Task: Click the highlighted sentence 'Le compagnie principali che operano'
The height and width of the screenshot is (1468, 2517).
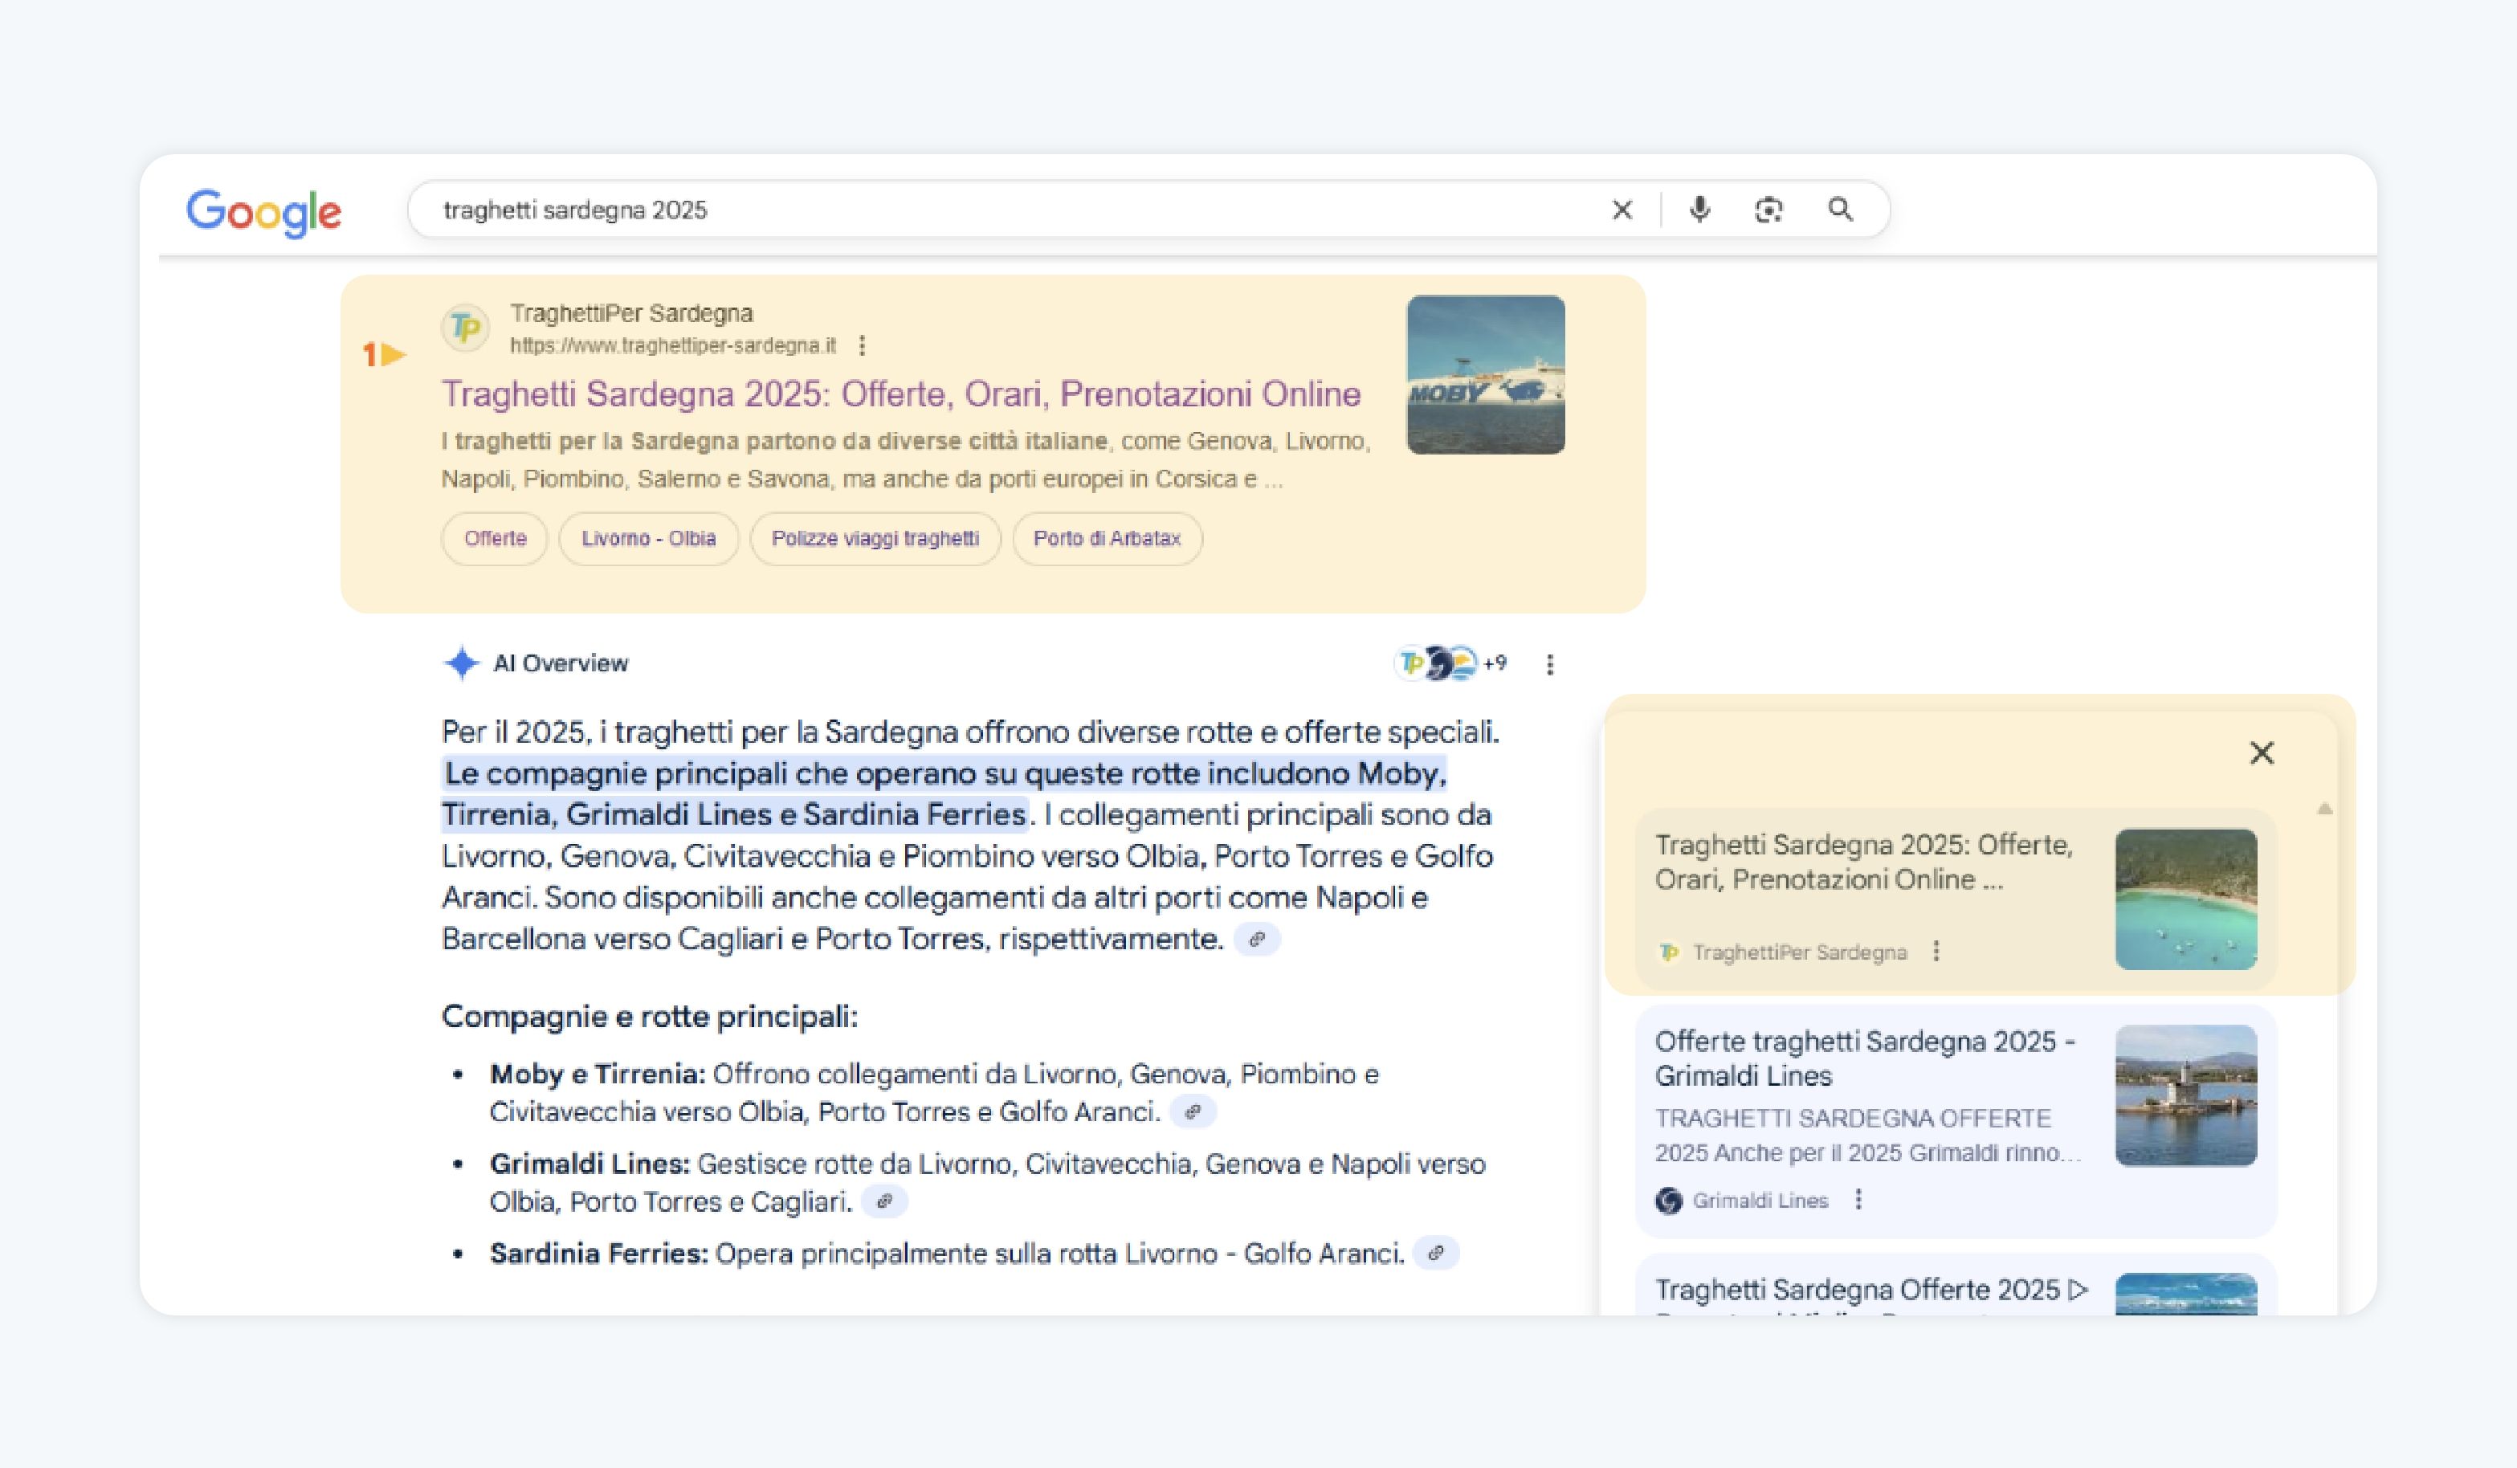Action: 944,794
